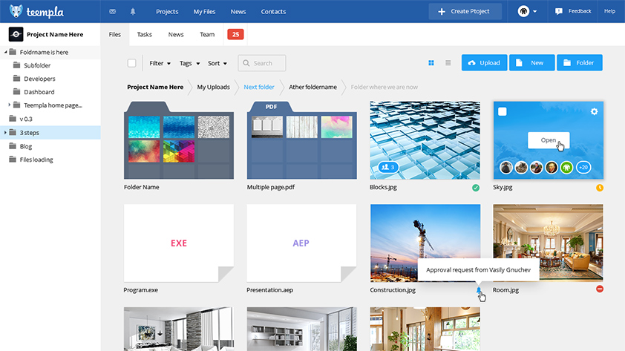This screenshot has height=351, width=625.
Task: Open settings gear on Sky.jpg
Action: coord(594,111)
